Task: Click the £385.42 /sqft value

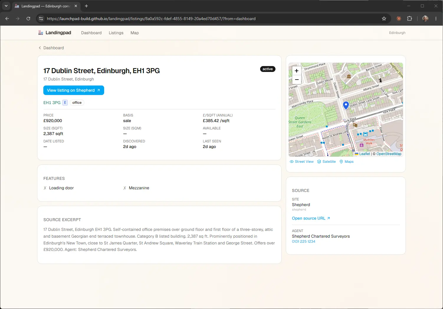Action: click(x=216, y=121)
